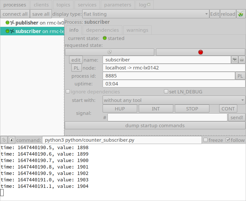The image size is (246, 201).
Task: Enable the set LN_DEBUG checkbox
Action: point(166,91)
